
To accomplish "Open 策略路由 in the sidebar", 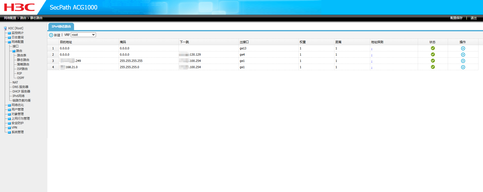I will [x=23, y=64].
